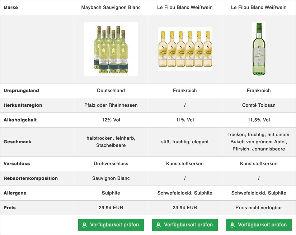The height and width of the screenshot is (235, 296).
Task: Click Amazon icon below 'Preis nicht verfügbar'
Action: coord(232,225)
